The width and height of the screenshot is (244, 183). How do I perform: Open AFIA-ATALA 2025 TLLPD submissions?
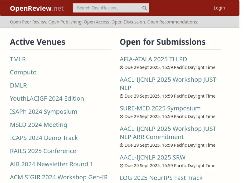(153, 59)
